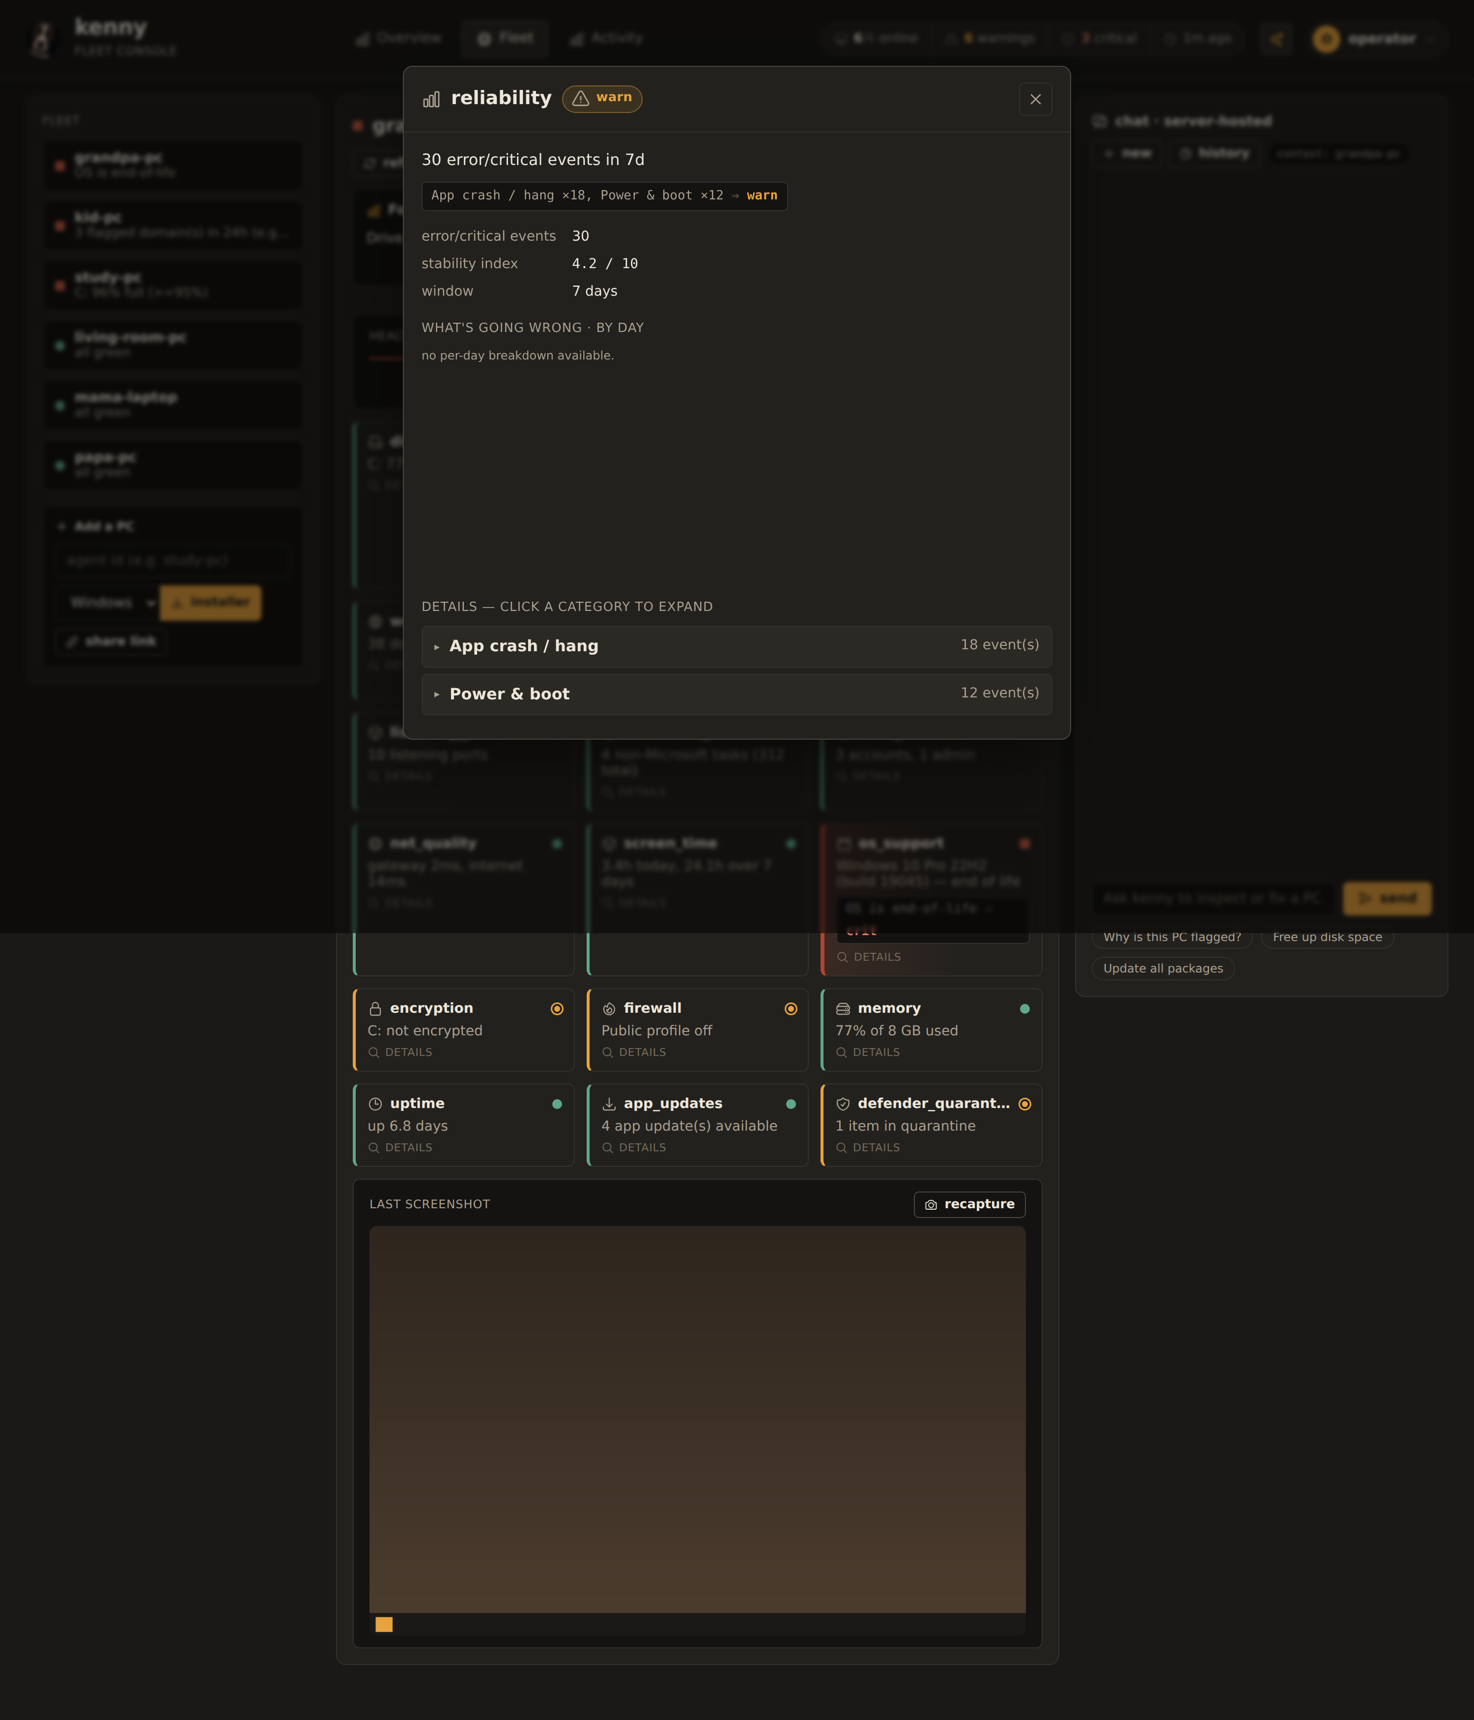
Task: Click the encryption card's orange status indicator
Action: [557, 1009]
